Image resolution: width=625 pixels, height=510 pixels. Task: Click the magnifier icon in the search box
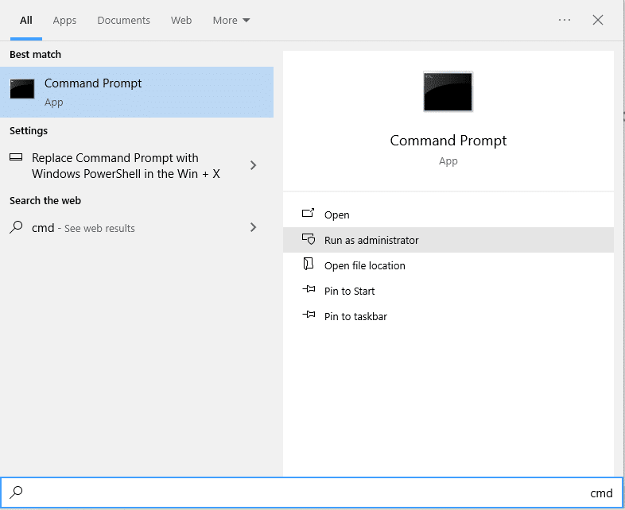click(17, 493)
